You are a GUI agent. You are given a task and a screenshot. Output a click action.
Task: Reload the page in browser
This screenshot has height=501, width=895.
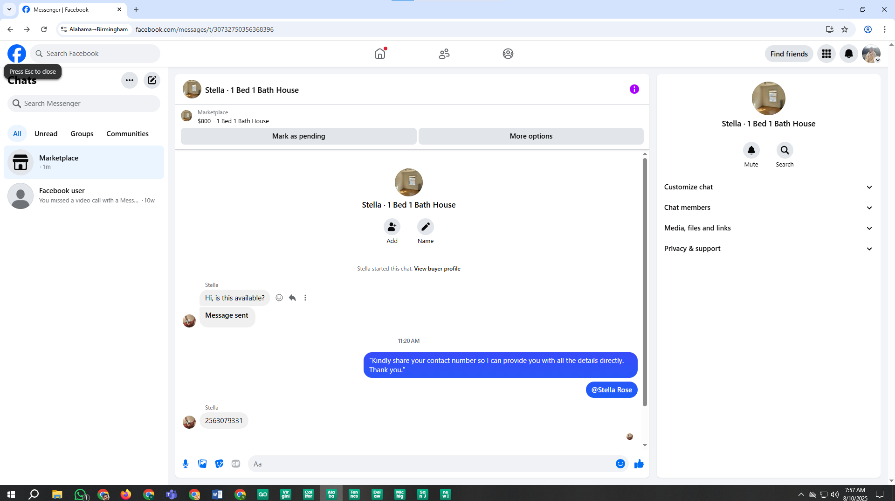click(x=44, y=29)
